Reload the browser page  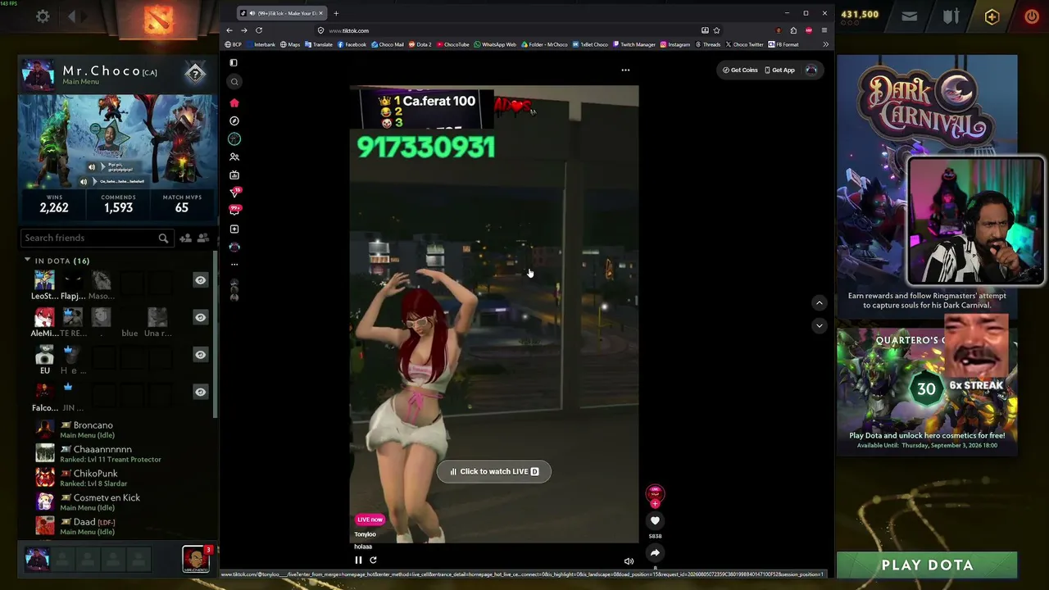259,30
